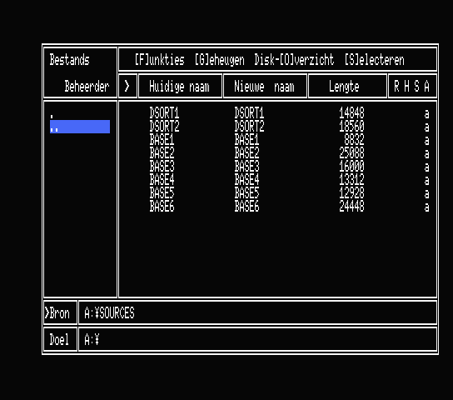Image resolution: width=453 pixels, height=400 pixels.
Task: Select BASE6 in Huidige naam column
Action: [x=162, y=206]
